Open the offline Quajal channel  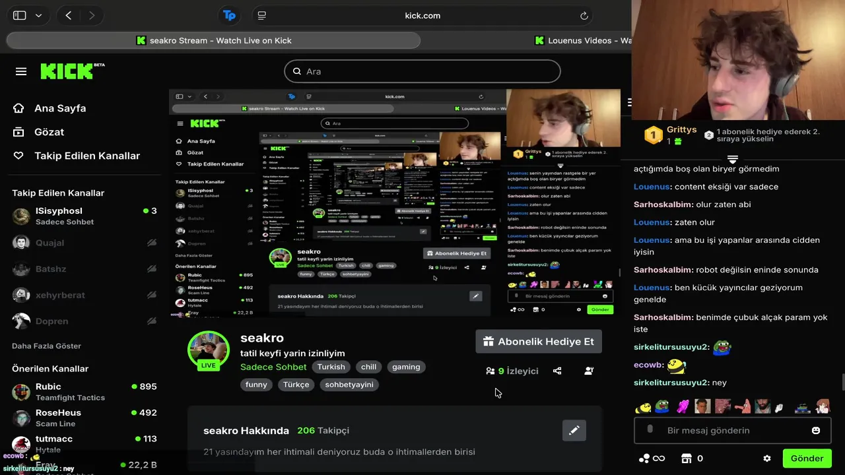coord(84,242)
